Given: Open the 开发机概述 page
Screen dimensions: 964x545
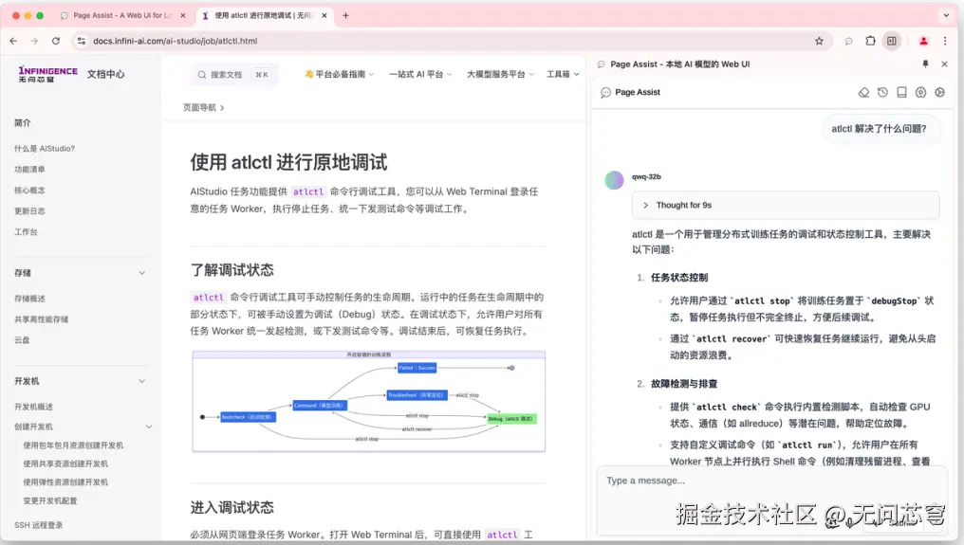Looking at the screenshot, I should 33,407.
